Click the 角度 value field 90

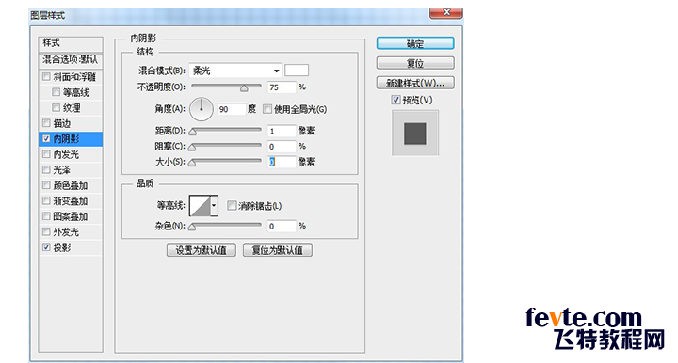pyautogui.click(x=232, y=109)
